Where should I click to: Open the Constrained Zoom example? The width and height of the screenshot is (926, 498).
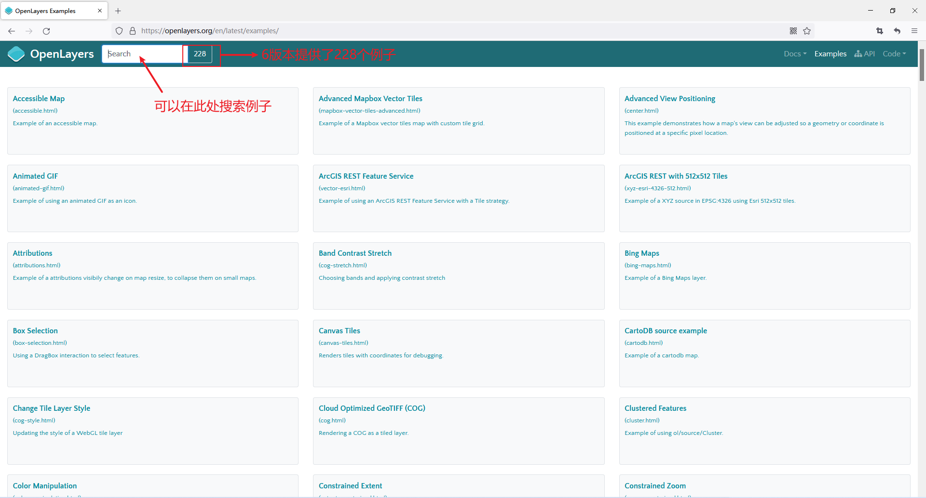[x=655, y=486]
